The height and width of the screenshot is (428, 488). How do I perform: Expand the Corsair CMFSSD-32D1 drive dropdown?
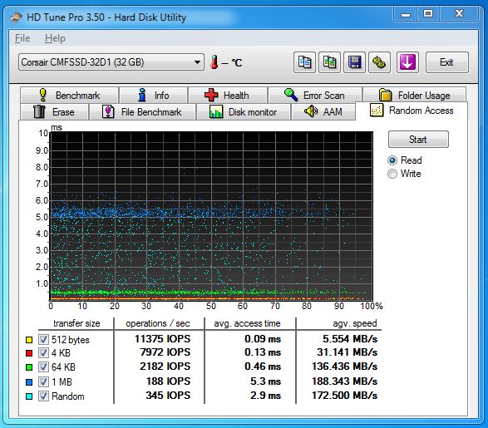tap(111, 62)
